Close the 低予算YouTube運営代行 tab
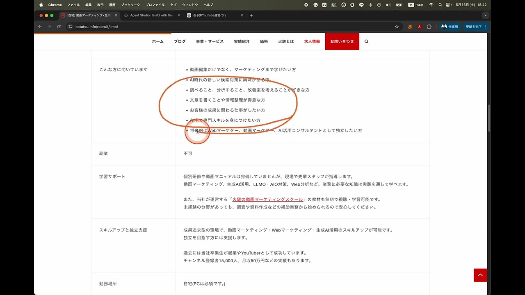The height and width of the screenshot is (295, 525). point(242,16)
